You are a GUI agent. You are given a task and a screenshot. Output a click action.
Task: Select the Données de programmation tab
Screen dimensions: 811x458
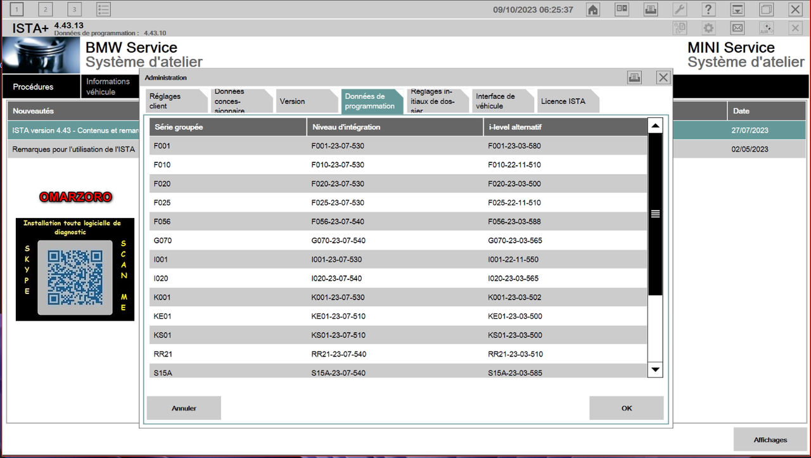pos(372,101)
